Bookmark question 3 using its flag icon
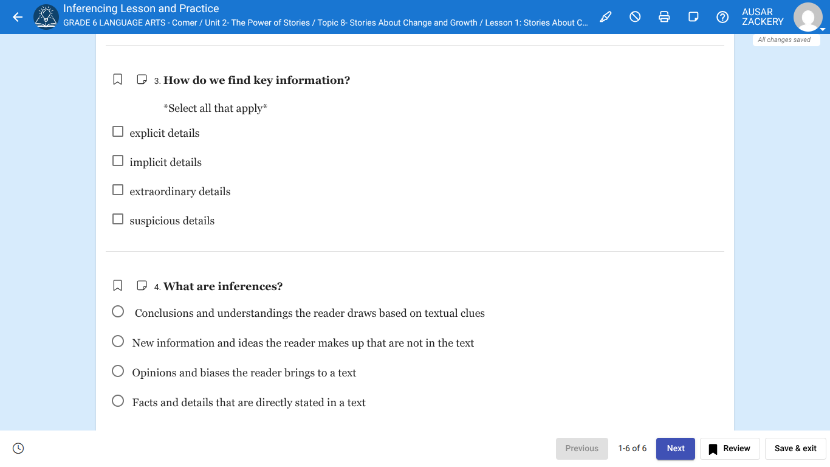This screenshot has height=467, width=830. pos(117,79)
